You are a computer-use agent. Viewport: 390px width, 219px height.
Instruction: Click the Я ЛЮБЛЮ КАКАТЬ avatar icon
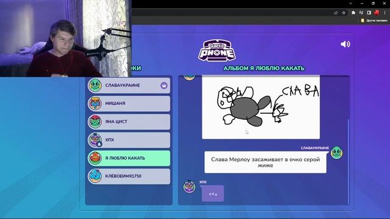(x=95, y=158)
